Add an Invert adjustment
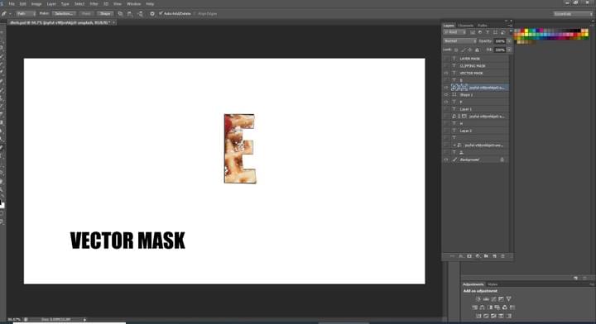Viewport: 596px width, 324px height. 478,316
